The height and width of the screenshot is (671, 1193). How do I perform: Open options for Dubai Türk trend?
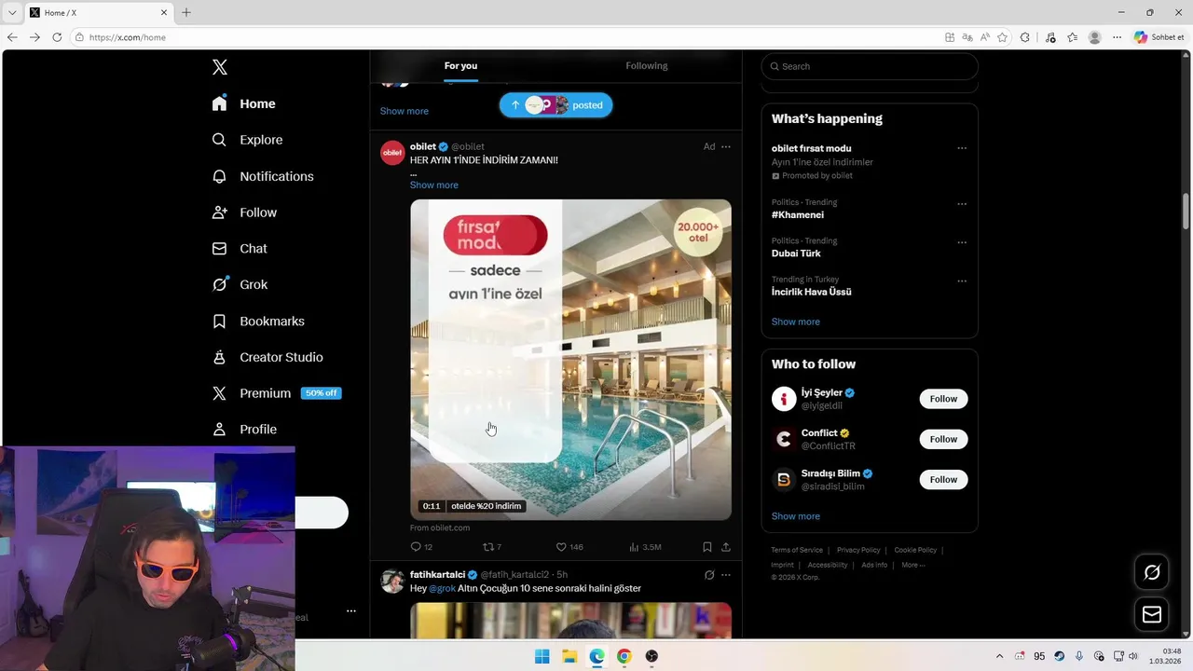(962, 242)
